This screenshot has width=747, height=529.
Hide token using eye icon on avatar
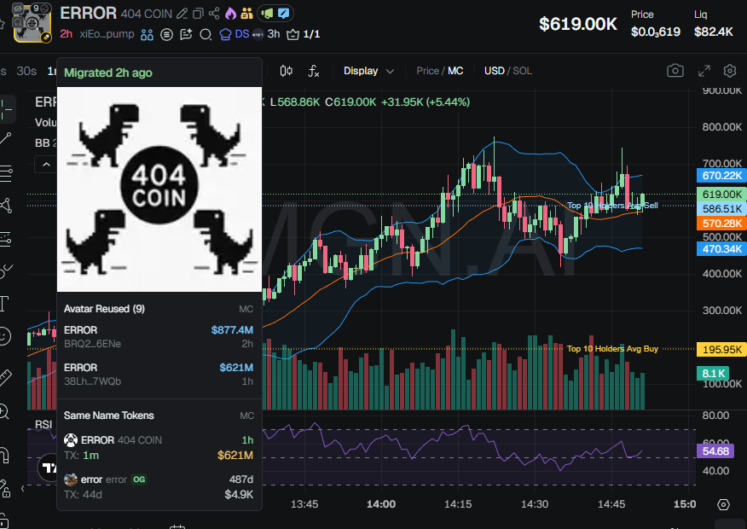[x=18, y=8]
